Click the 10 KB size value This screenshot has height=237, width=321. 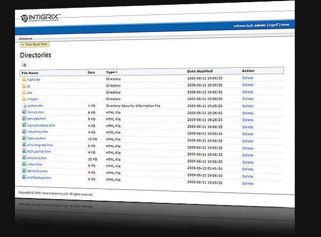[x=93, y=159]
